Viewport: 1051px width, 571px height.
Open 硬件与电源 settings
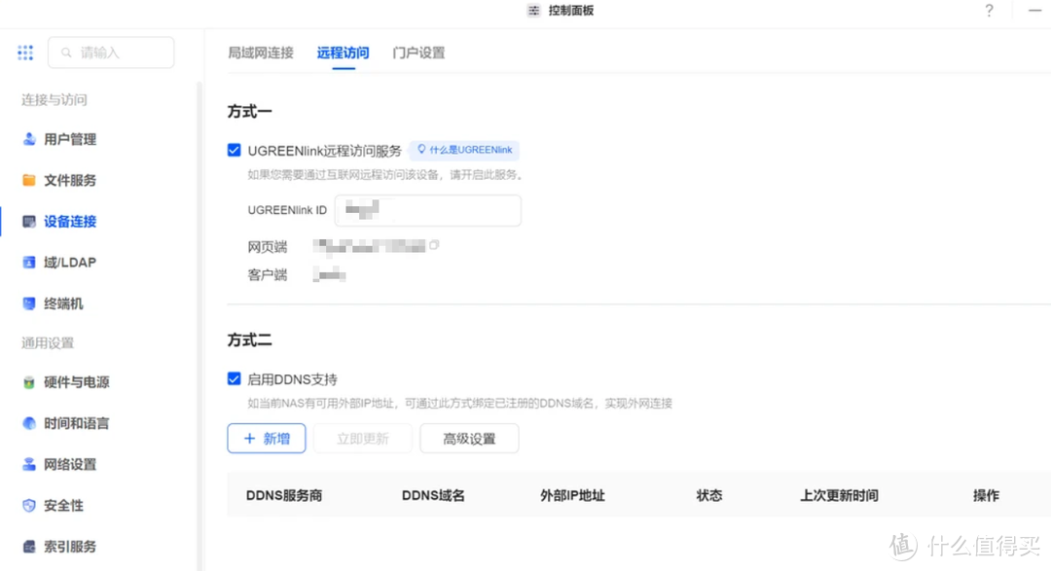[x=73, y=382]
